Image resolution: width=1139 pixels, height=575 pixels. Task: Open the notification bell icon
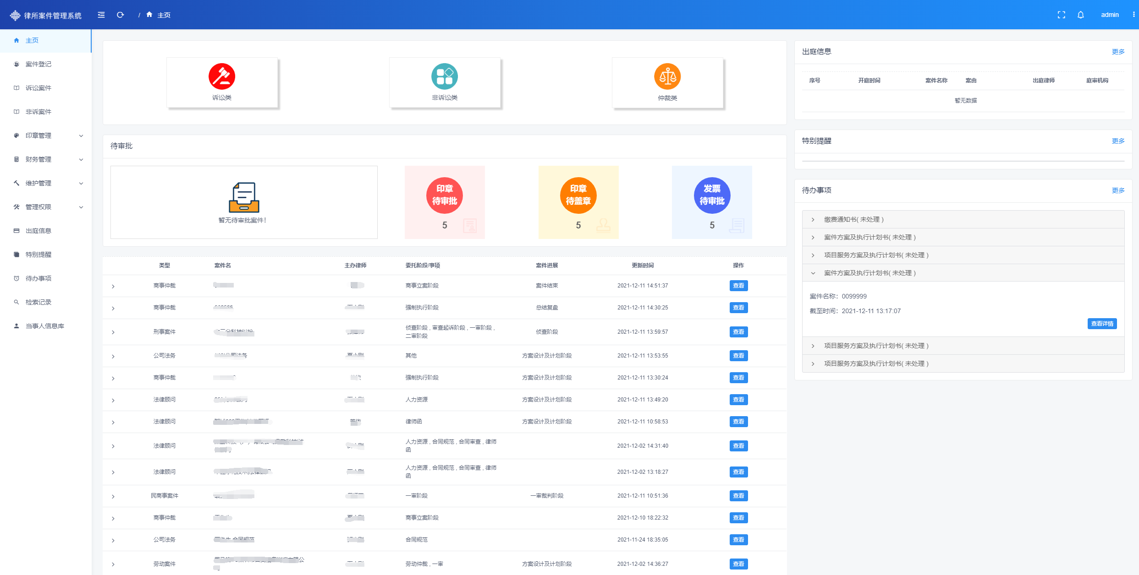1080,15
